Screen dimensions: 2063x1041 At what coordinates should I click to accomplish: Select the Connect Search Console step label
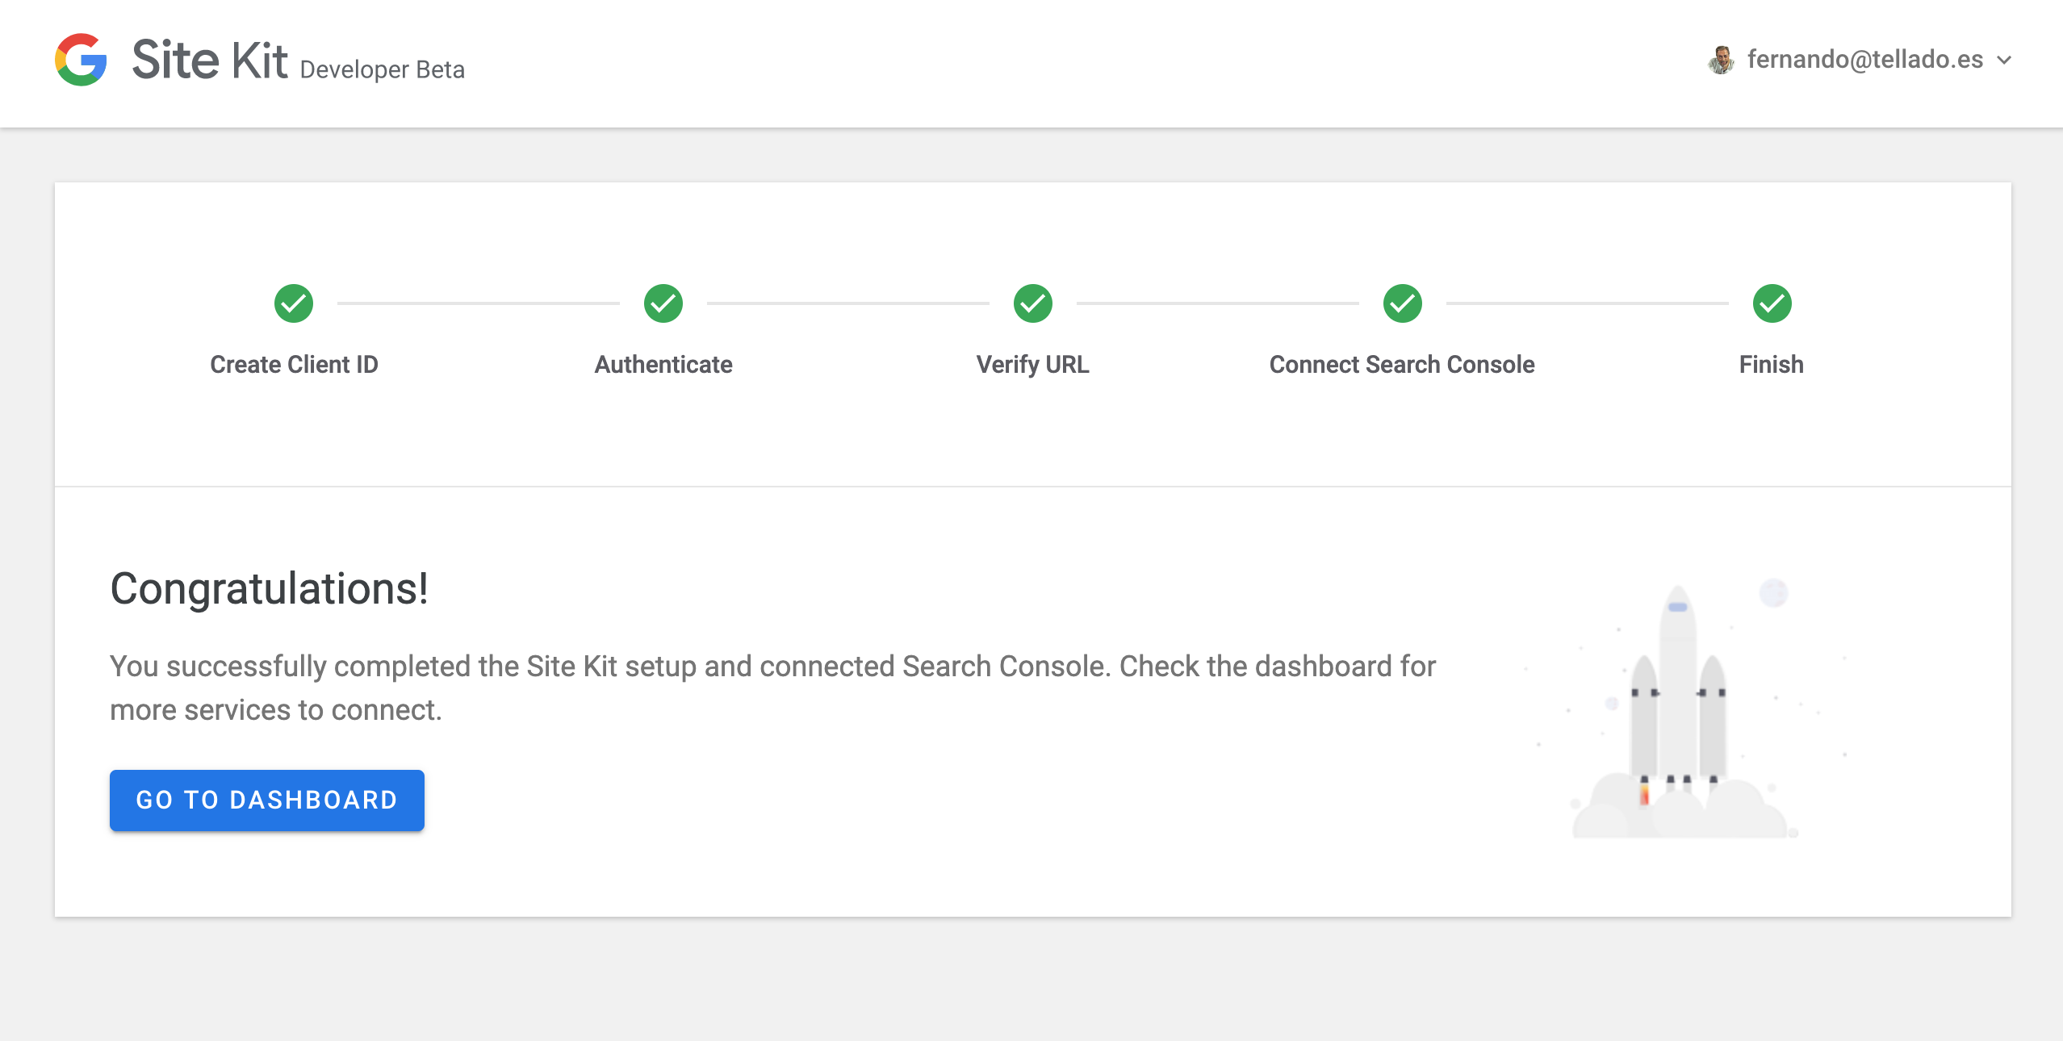(x=1402, y=364)
